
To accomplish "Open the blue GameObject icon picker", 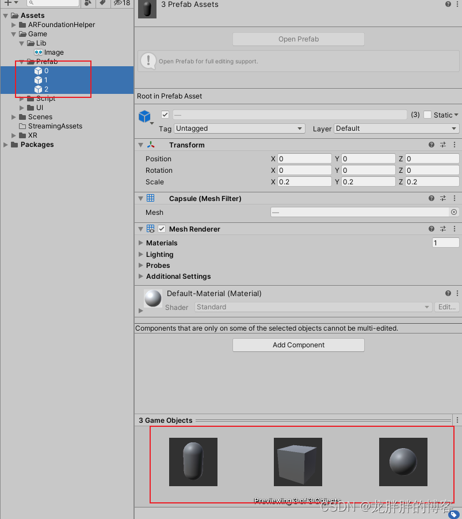I will pos(146,117).
